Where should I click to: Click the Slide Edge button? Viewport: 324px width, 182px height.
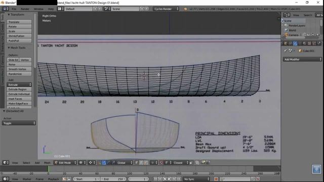13,60
